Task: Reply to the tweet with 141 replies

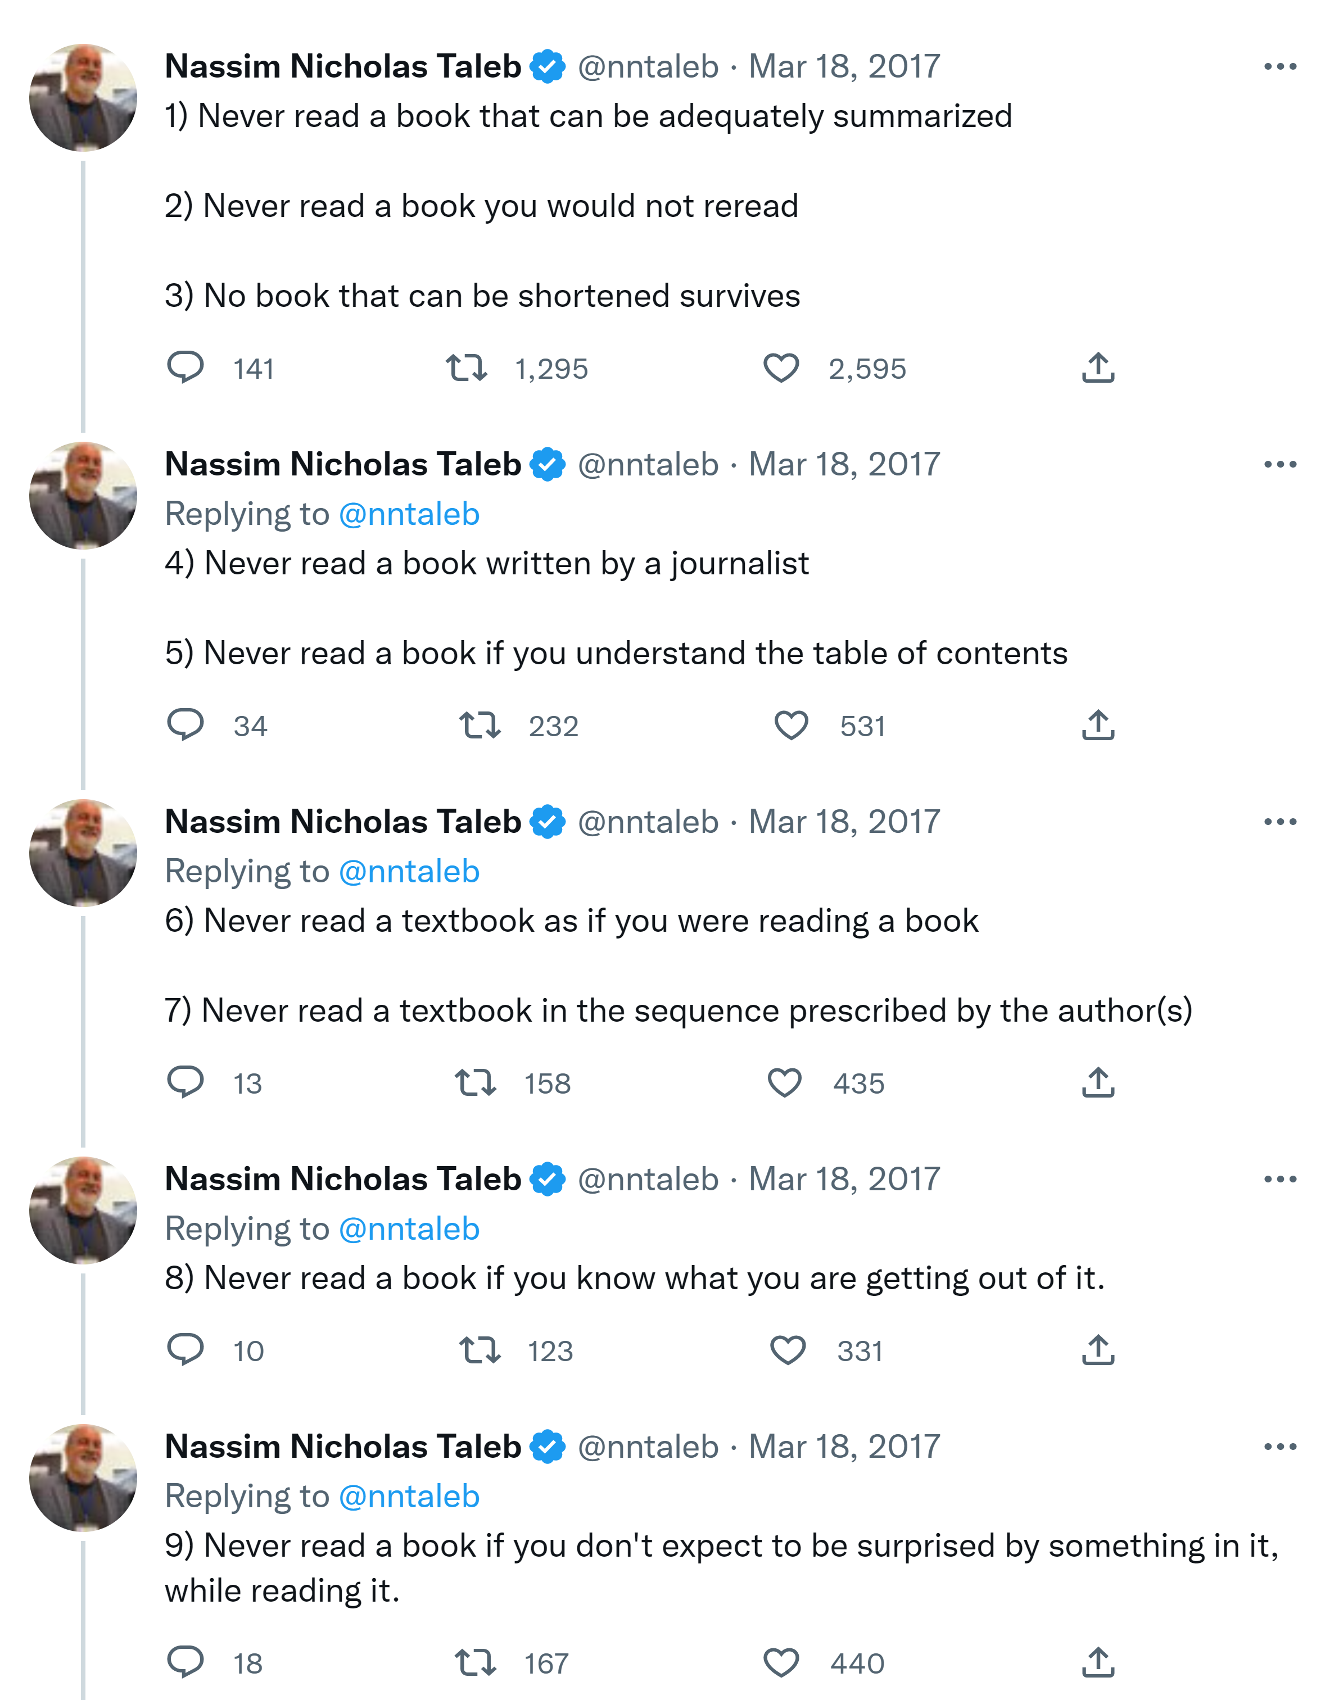Action: [x=186, y=368]
